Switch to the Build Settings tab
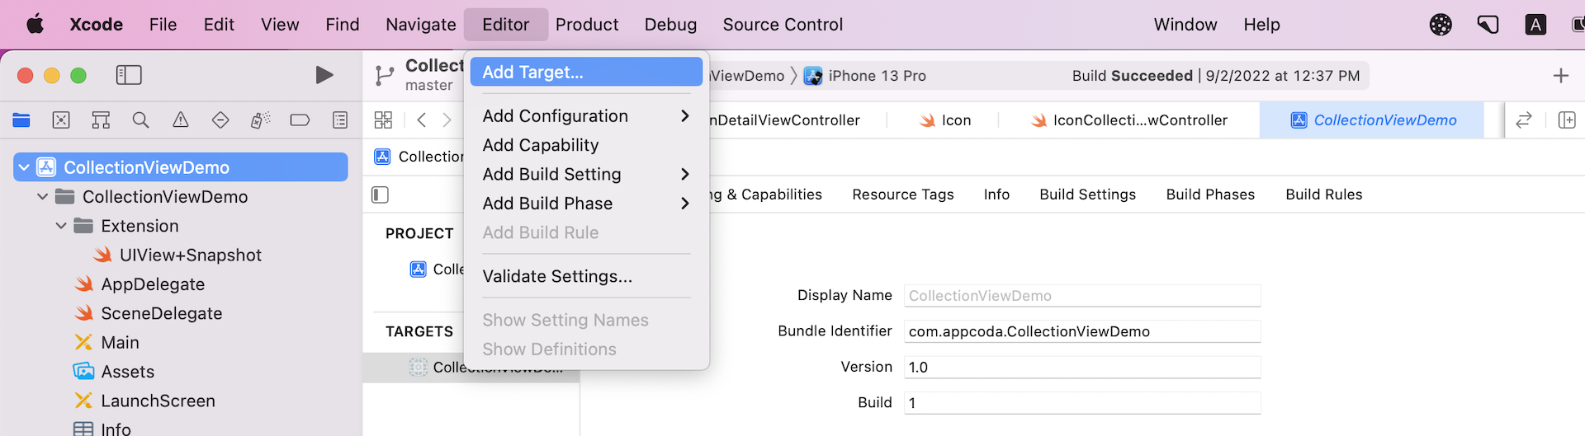 (x=1087, y=195)
